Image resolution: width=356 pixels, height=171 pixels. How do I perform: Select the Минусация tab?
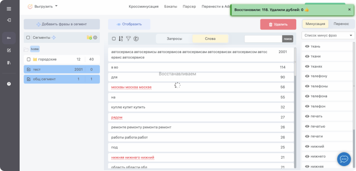pos(315,24)
